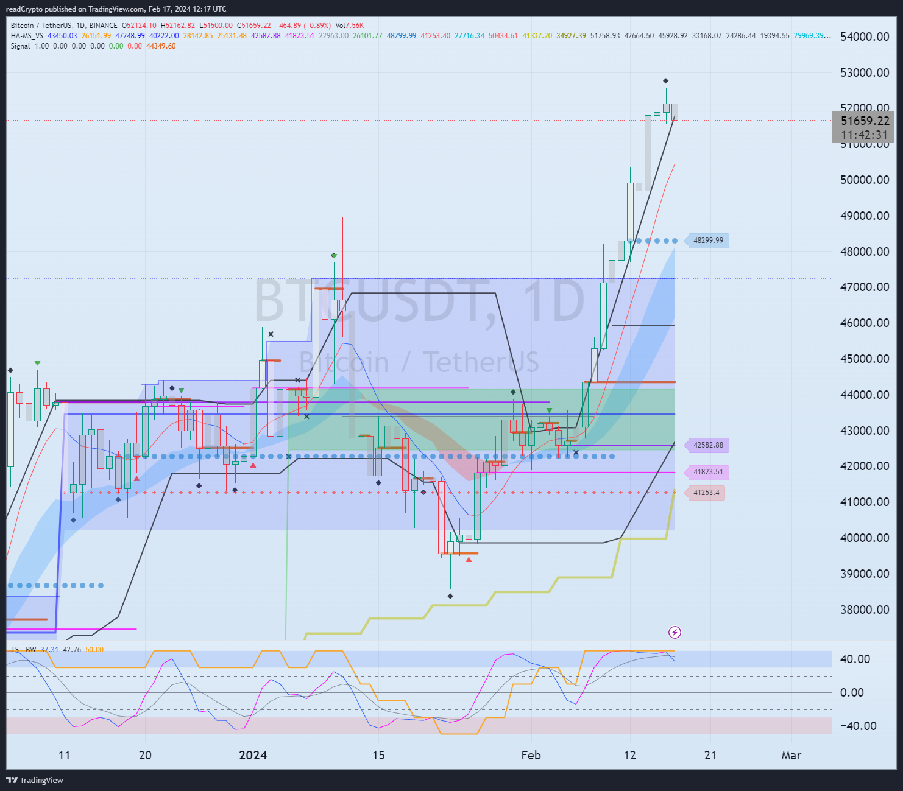The width and height of the screenshot is (903, 791).
Task: Click the Feb label on the time axis
Action: pyautogui.click(x=531, y=755)
